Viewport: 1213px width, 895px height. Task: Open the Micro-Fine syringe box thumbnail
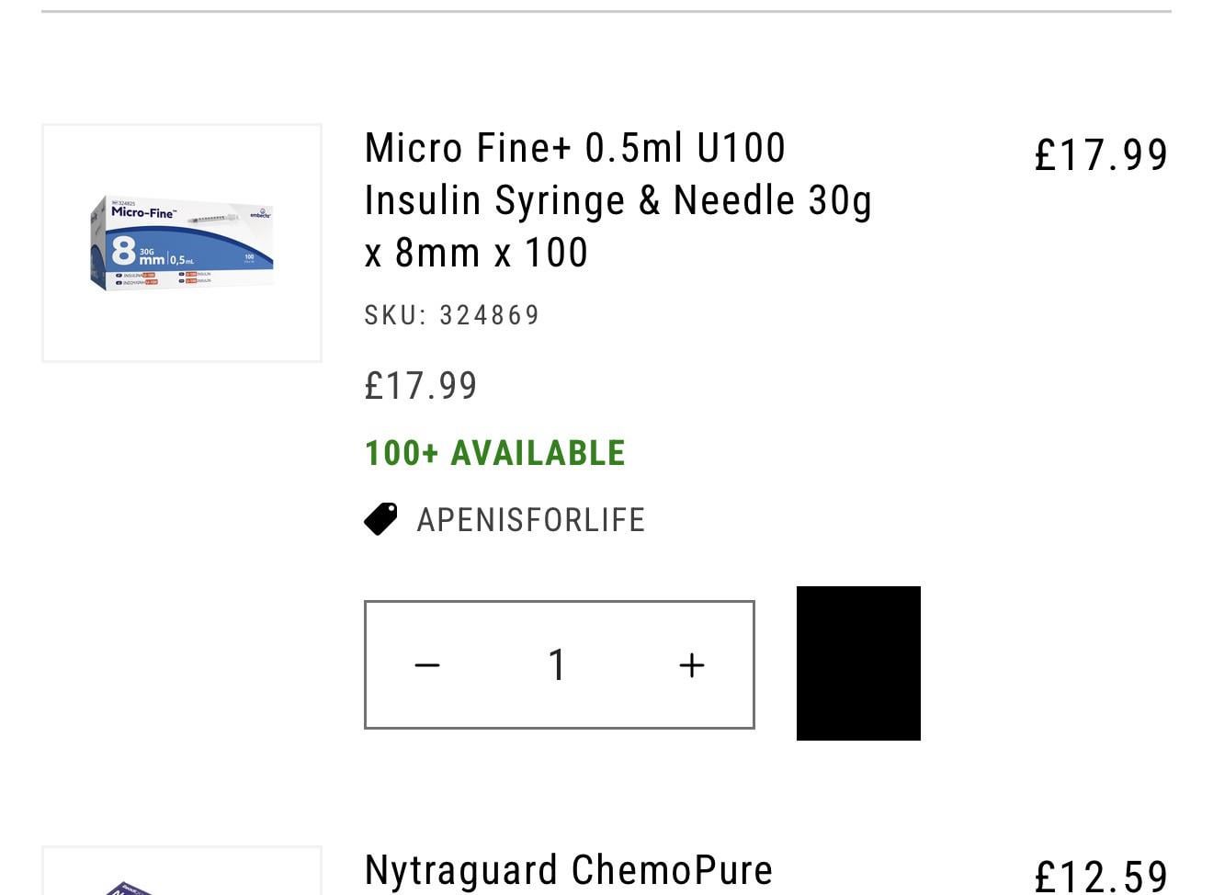point(182,244)
